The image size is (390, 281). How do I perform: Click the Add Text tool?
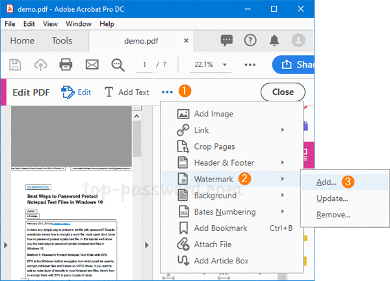127,92
